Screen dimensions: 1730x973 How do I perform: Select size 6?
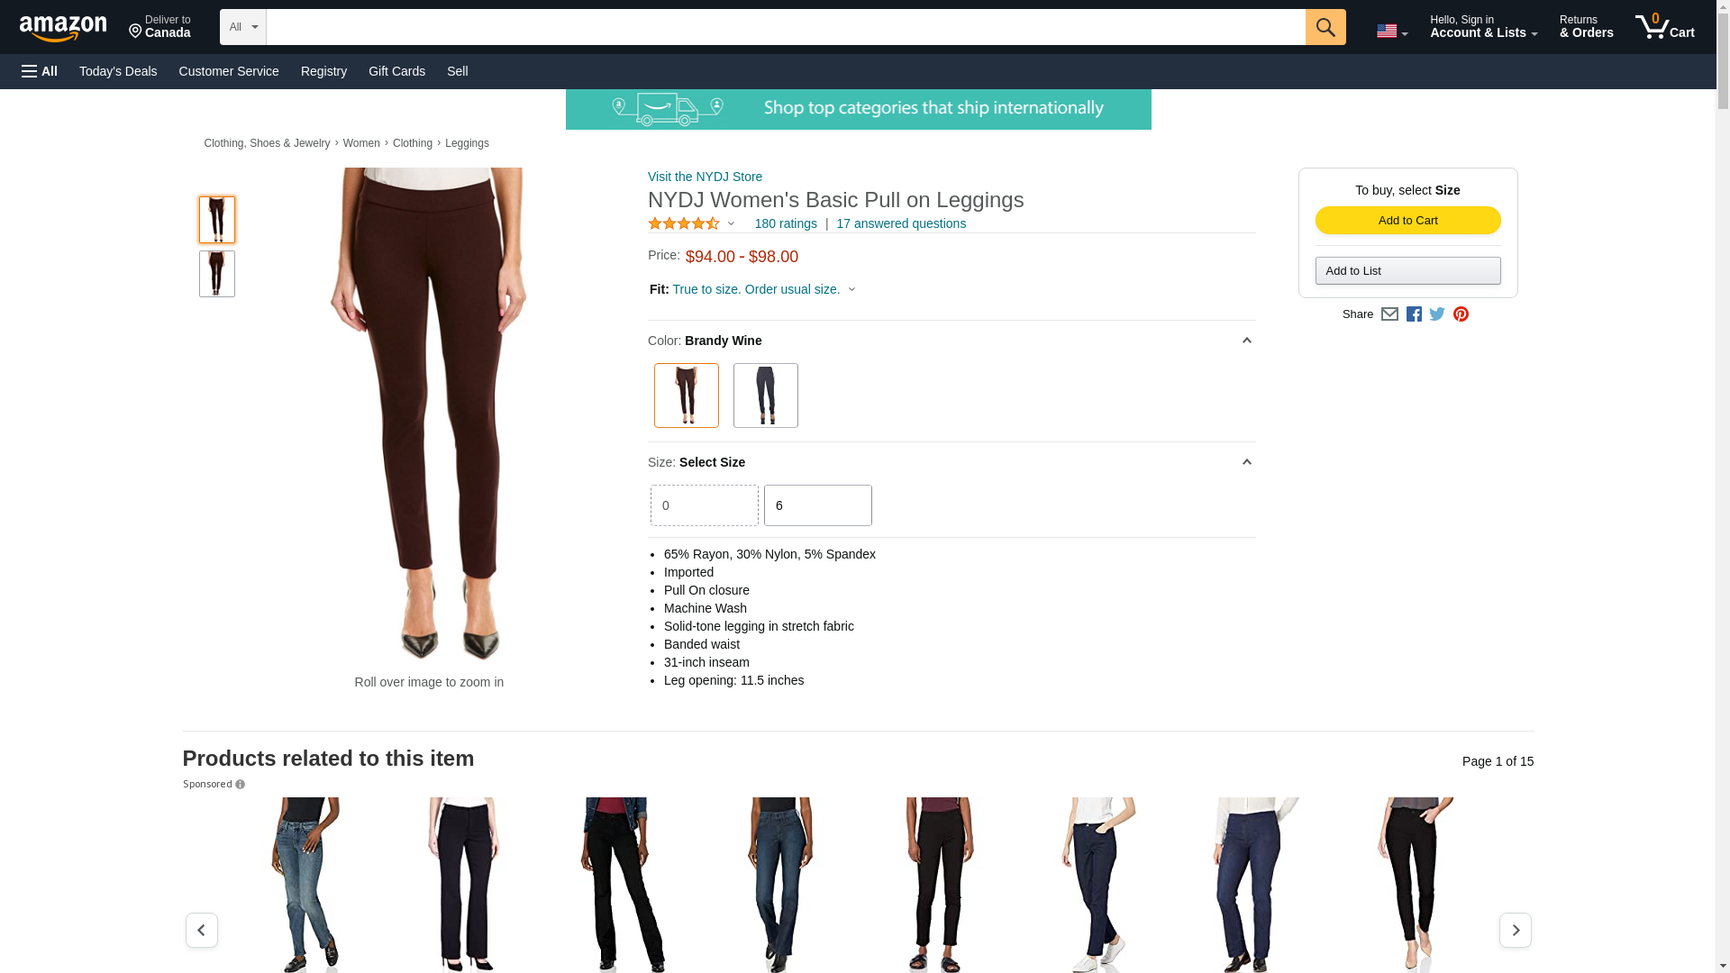coord(818,505)
